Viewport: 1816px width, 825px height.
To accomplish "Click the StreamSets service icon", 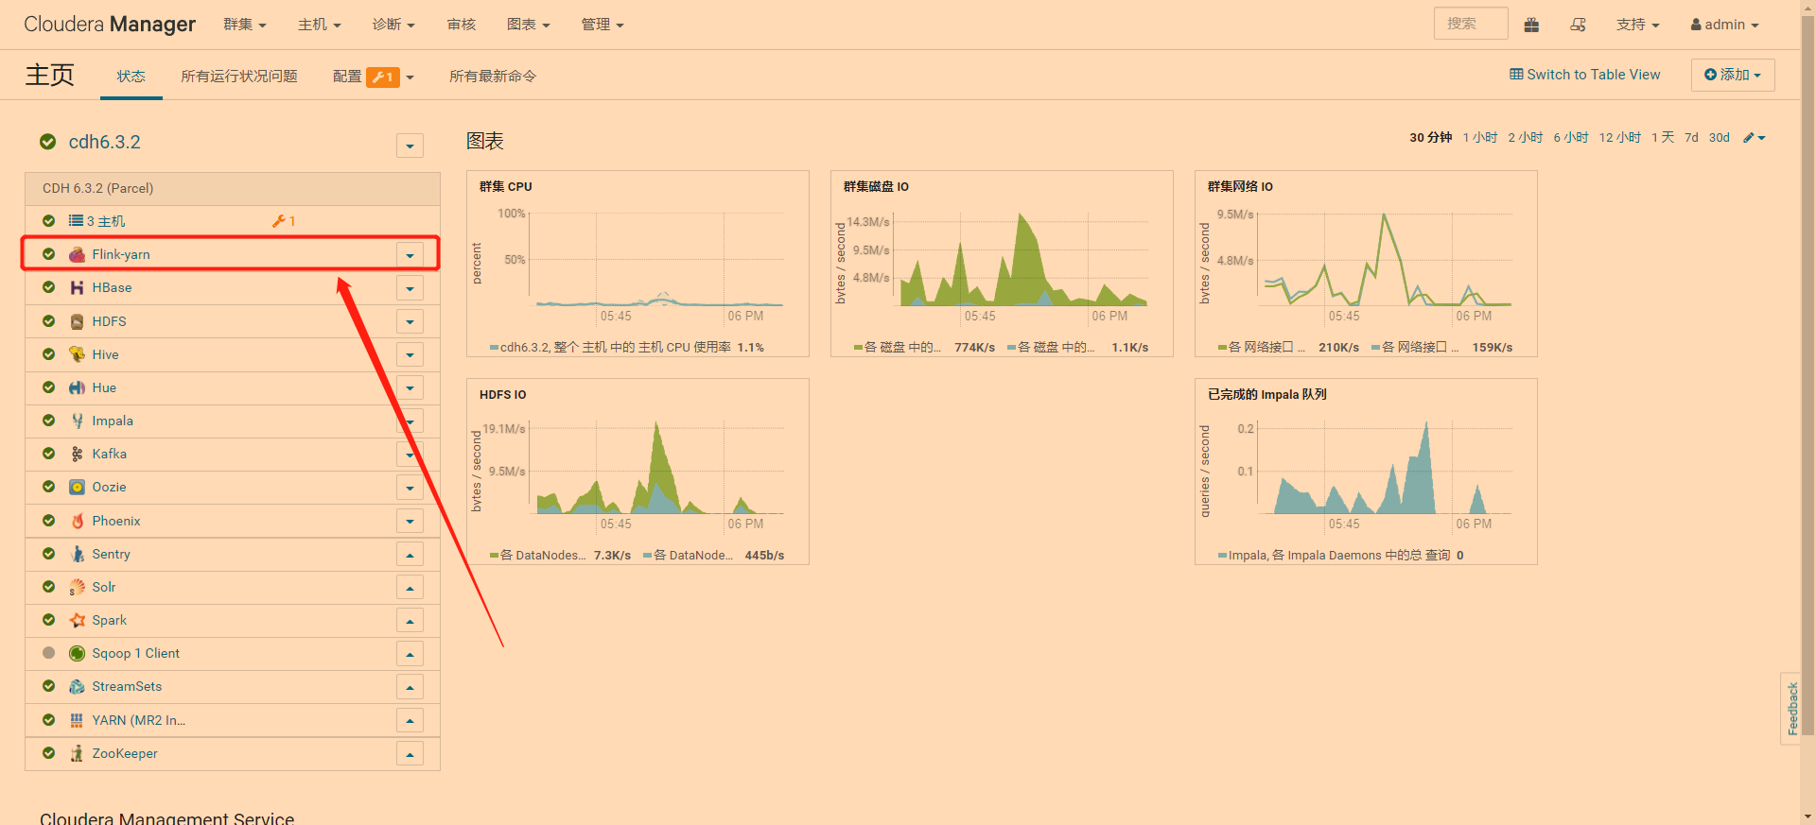I will coord(78,686).
